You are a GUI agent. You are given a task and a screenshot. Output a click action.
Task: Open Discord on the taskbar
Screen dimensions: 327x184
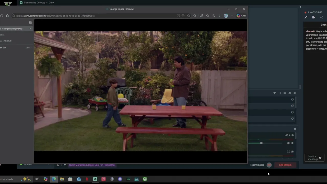click(x=120, y=179)
